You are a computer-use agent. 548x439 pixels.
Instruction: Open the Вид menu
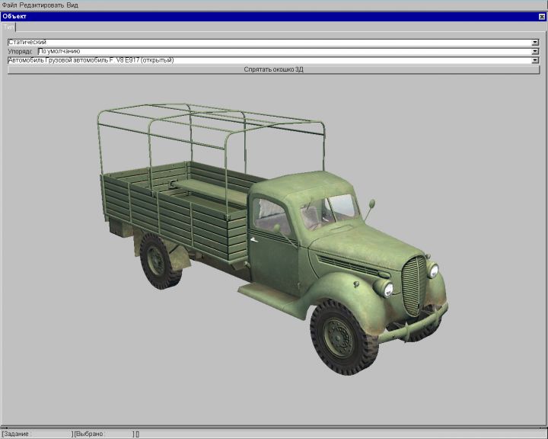click(72, 5)
